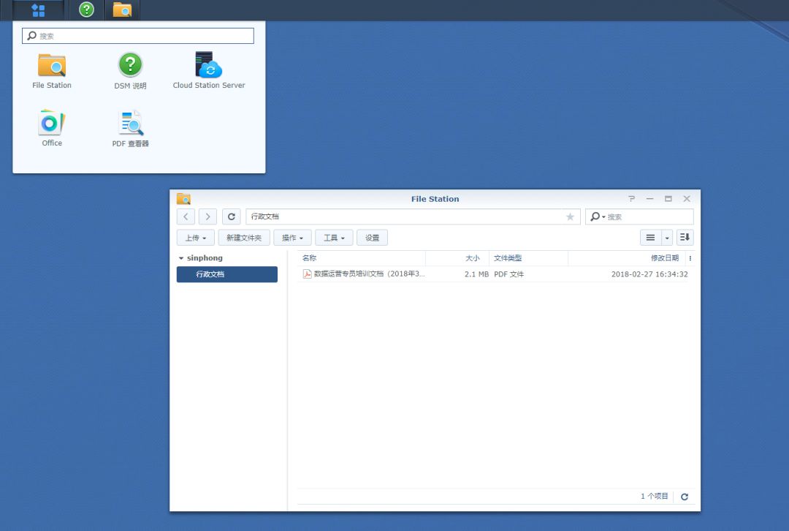Click the 新建文件夹 button

(x=244, y=238)
